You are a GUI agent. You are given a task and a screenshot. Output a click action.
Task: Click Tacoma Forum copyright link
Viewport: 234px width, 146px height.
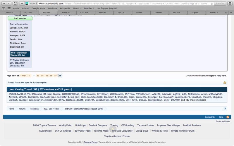click(x=91, y=142)
